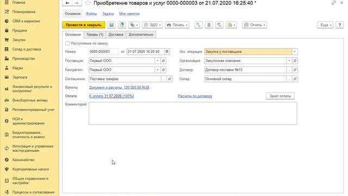Open the Контрагент record with open icon

[x=163, y=70]
